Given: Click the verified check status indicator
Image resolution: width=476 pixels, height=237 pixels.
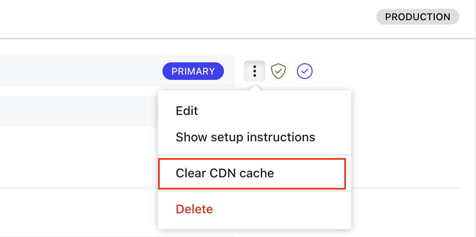Looking at the screenshot, I should pos(304,71).
